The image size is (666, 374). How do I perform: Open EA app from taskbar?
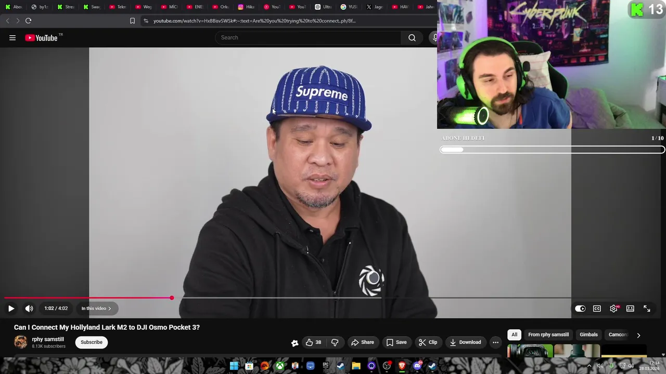264,366
